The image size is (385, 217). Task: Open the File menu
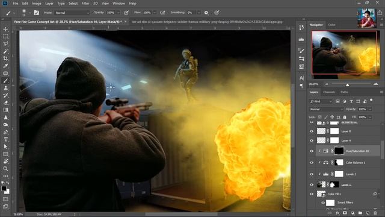pyautogui.click(x=16, y=4)
